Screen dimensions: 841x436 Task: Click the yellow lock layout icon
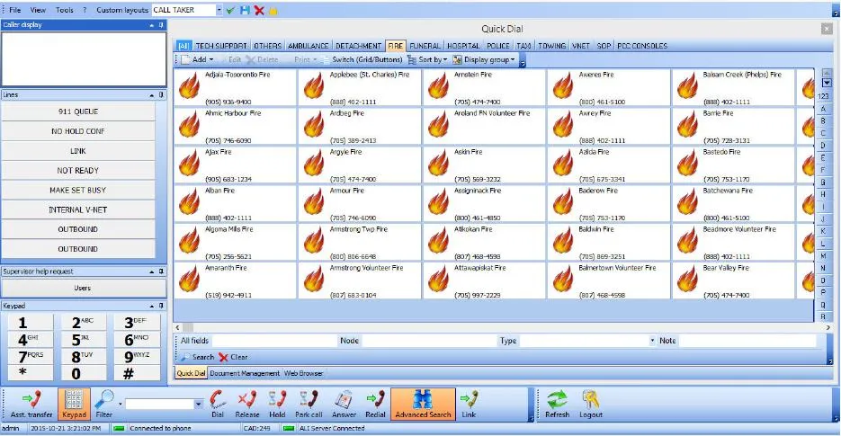click(273, 10)
